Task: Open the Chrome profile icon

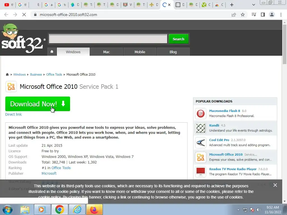Action: (x=272, y=15)
